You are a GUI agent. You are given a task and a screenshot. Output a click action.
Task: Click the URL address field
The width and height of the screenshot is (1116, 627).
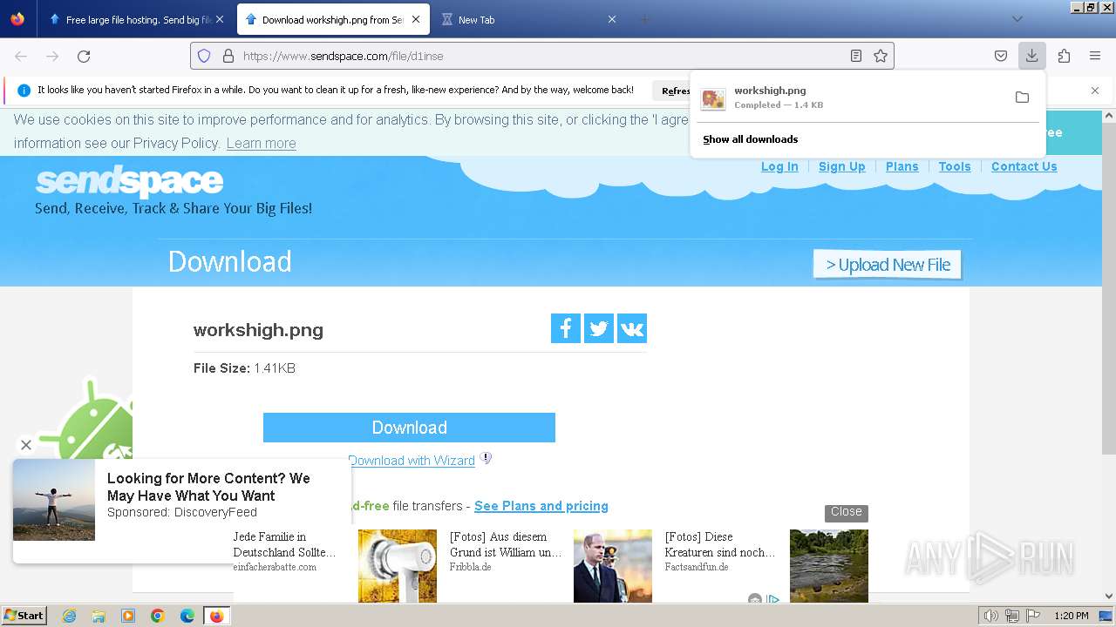coord(541,56)
